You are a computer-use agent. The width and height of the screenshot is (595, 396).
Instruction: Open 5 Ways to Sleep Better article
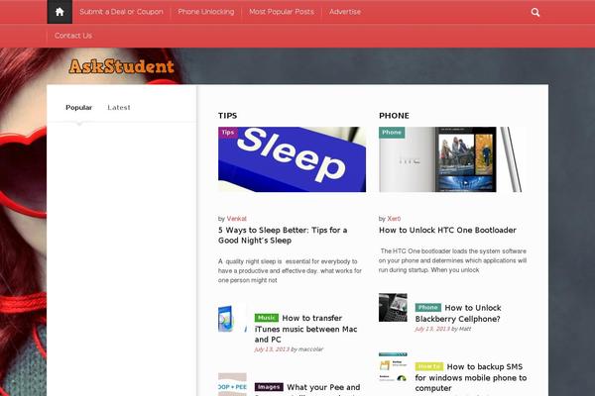[x=283, y=235]
